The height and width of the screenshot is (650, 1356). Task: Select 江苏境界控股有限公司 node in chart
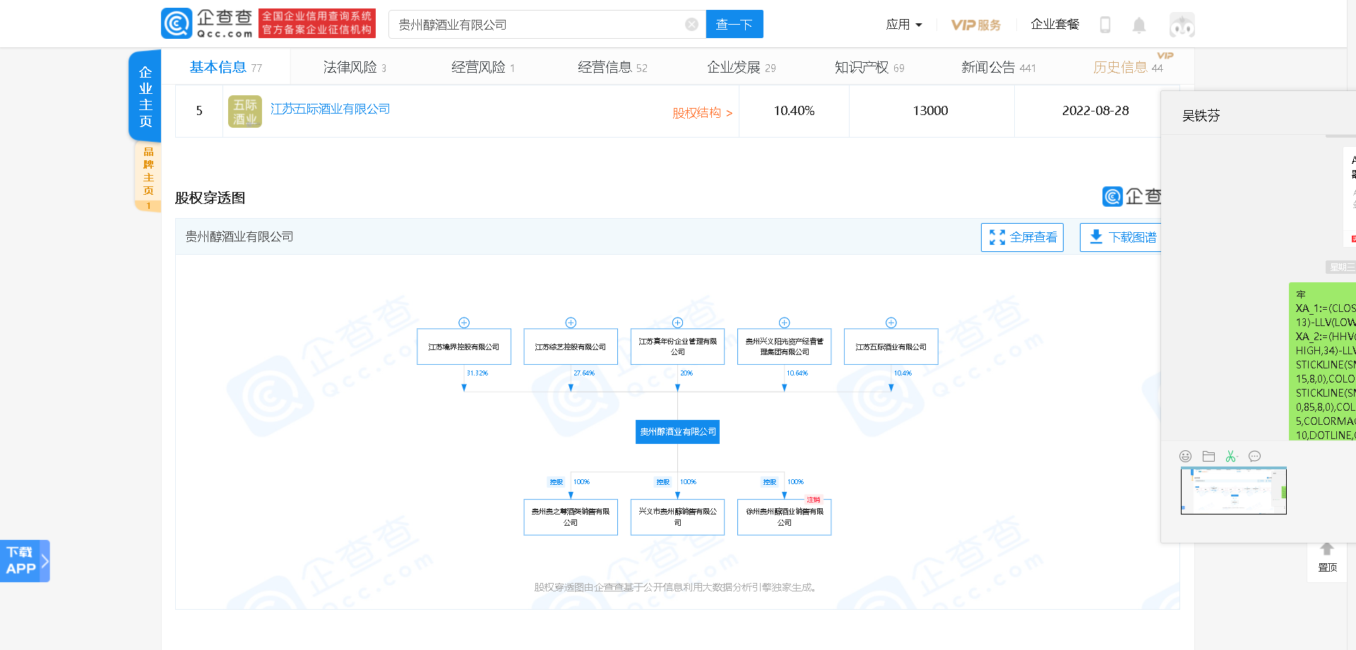(464, 347)
